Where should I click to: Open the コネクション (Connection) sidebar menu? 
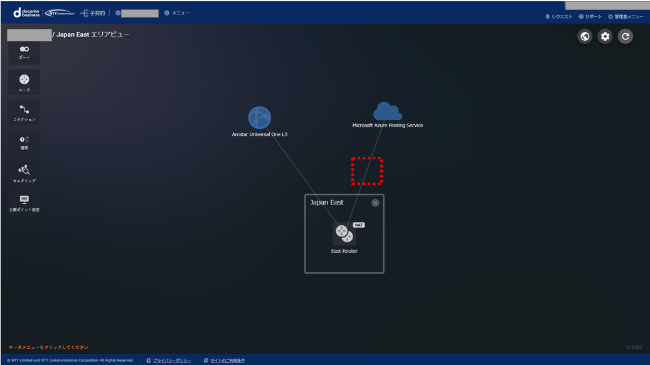point(24,112)
